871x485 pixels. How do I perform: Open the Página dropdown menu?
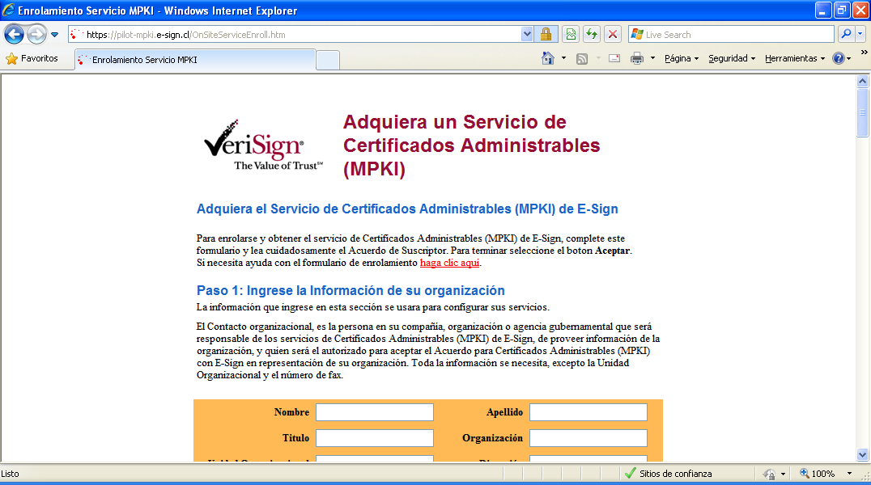[681, 58]
